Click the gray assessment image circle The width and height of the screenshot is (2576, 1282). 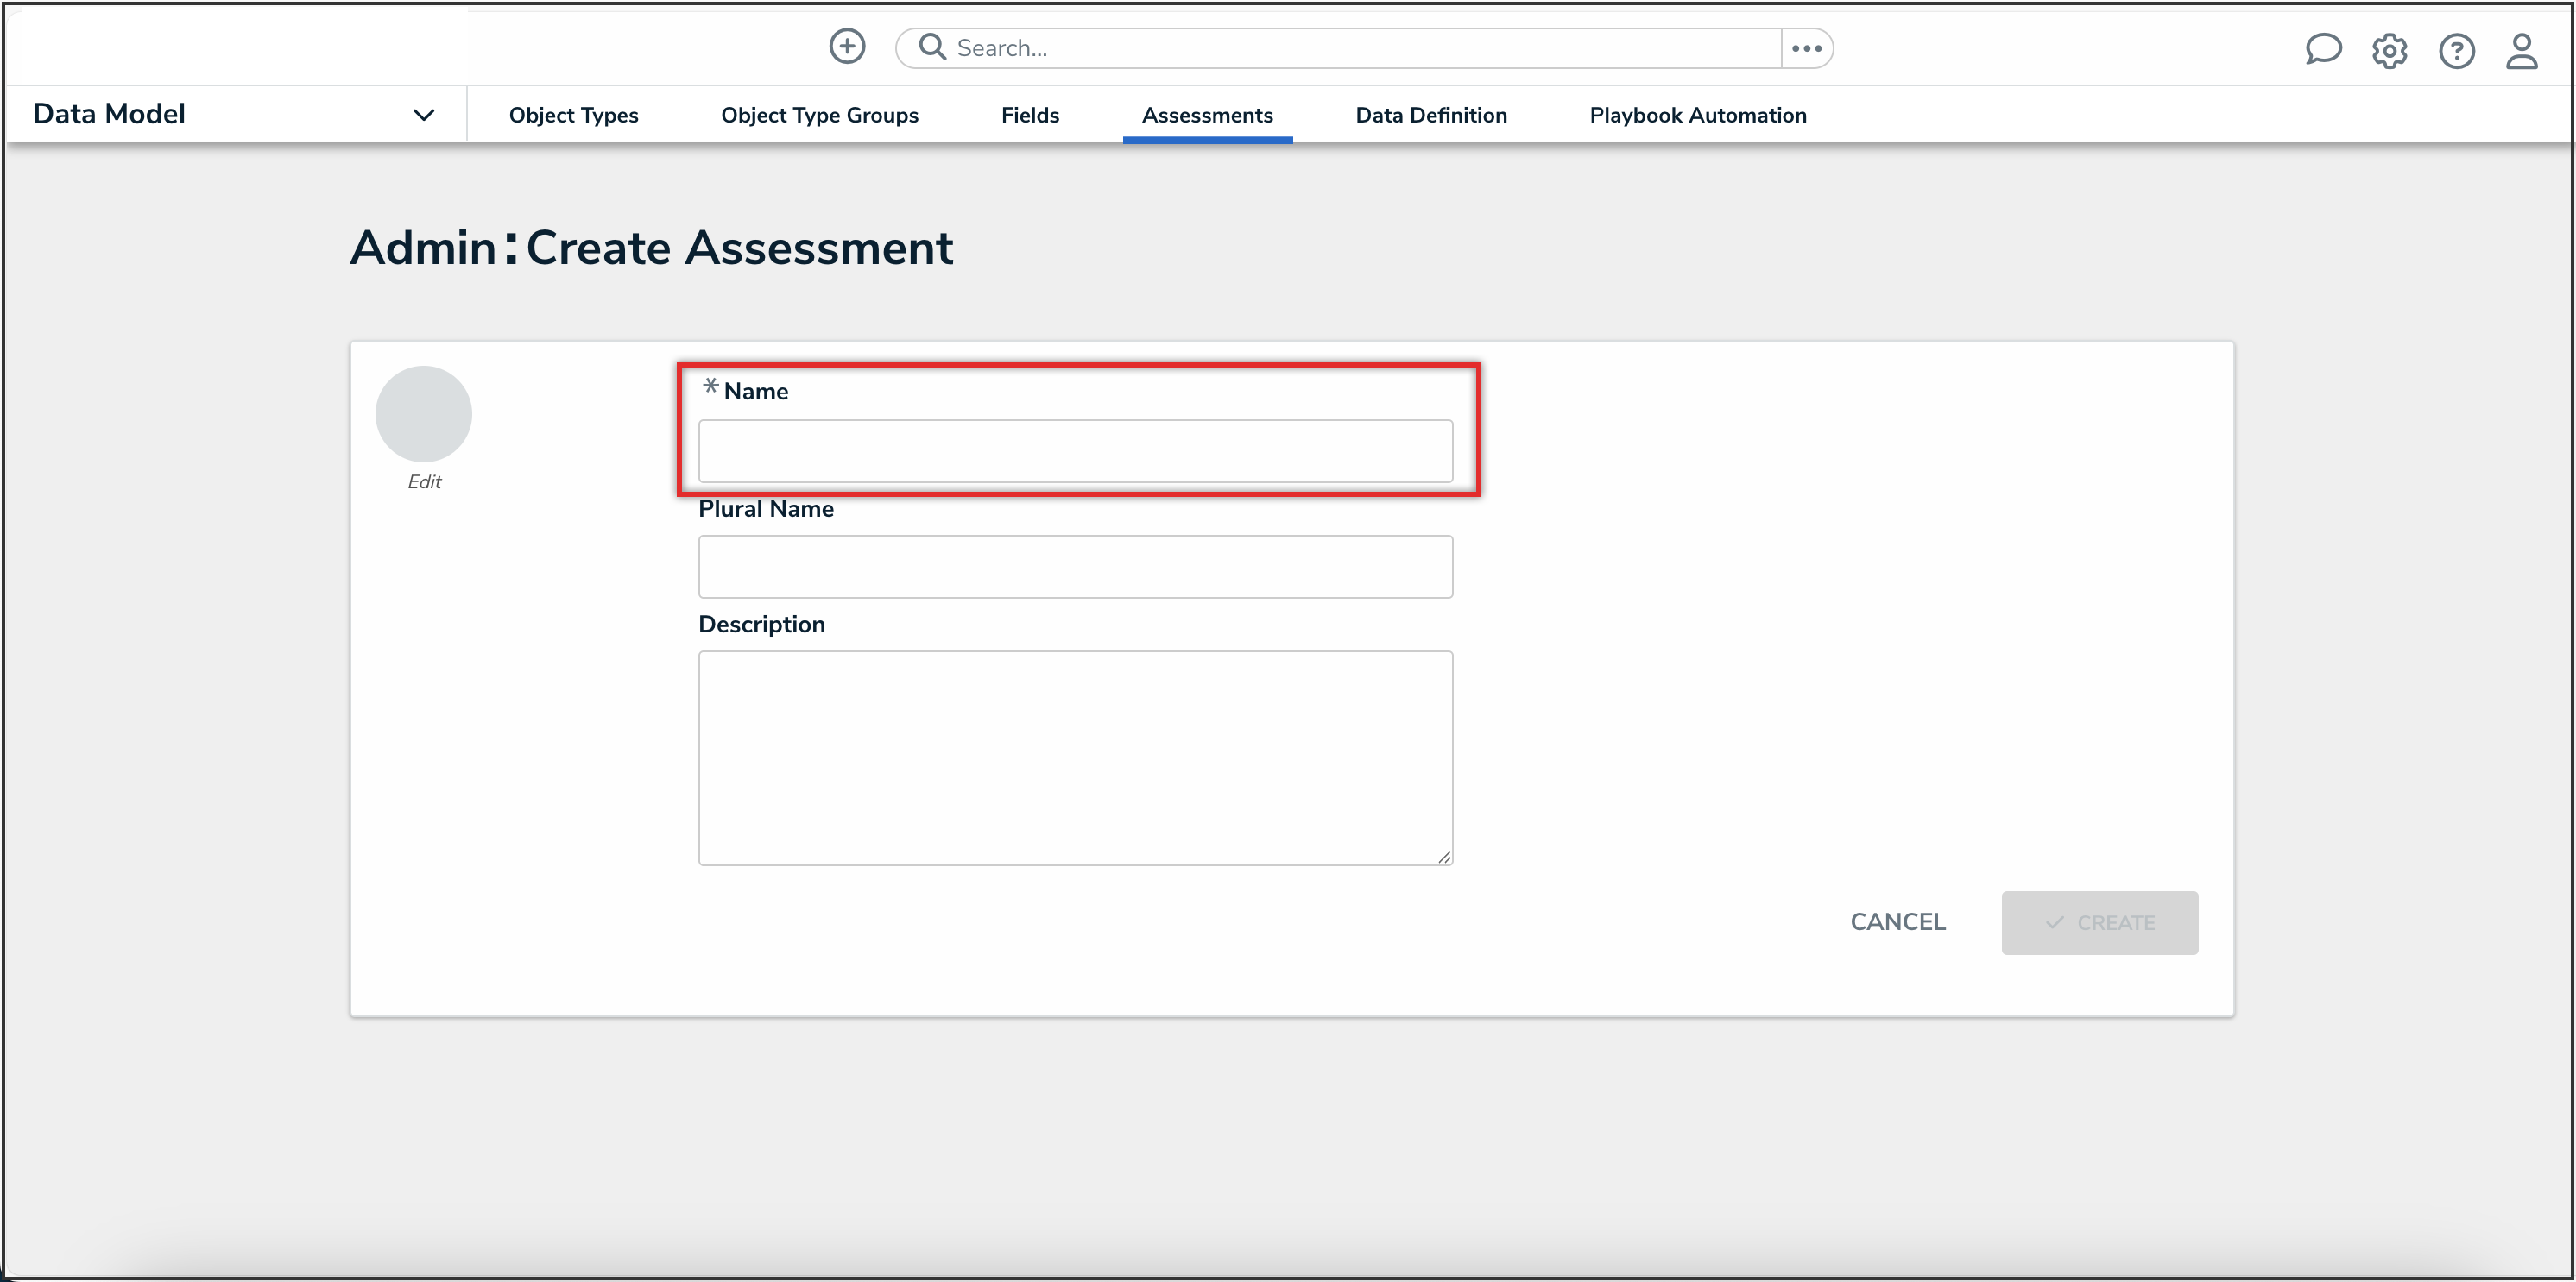tap(423, 414)
